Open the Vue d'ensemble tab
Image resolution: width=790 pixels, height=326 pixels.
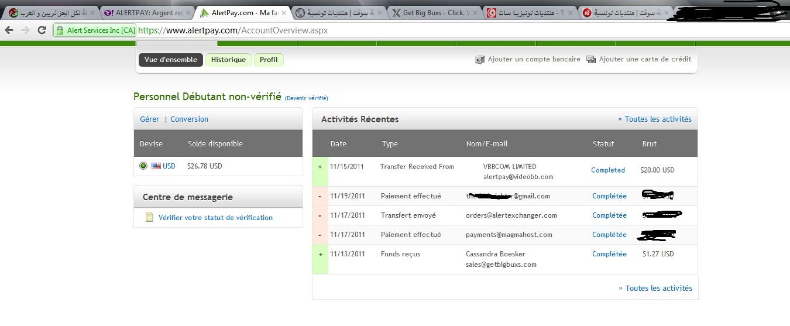(171, 60)
